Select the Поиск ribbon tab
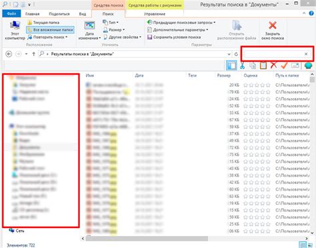Image resolution: width=316 pixels, height=248 pixels. [x=108, y=14]
